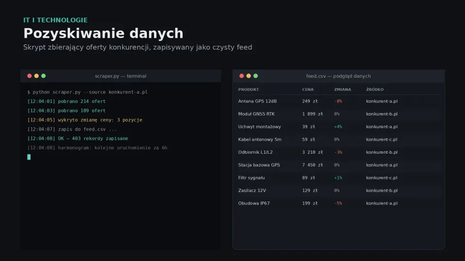Click the 'Pozyskiwanie danych' slide heading
Image resolution: width=465 pixels, height=261 pixels.
point(103,33)
